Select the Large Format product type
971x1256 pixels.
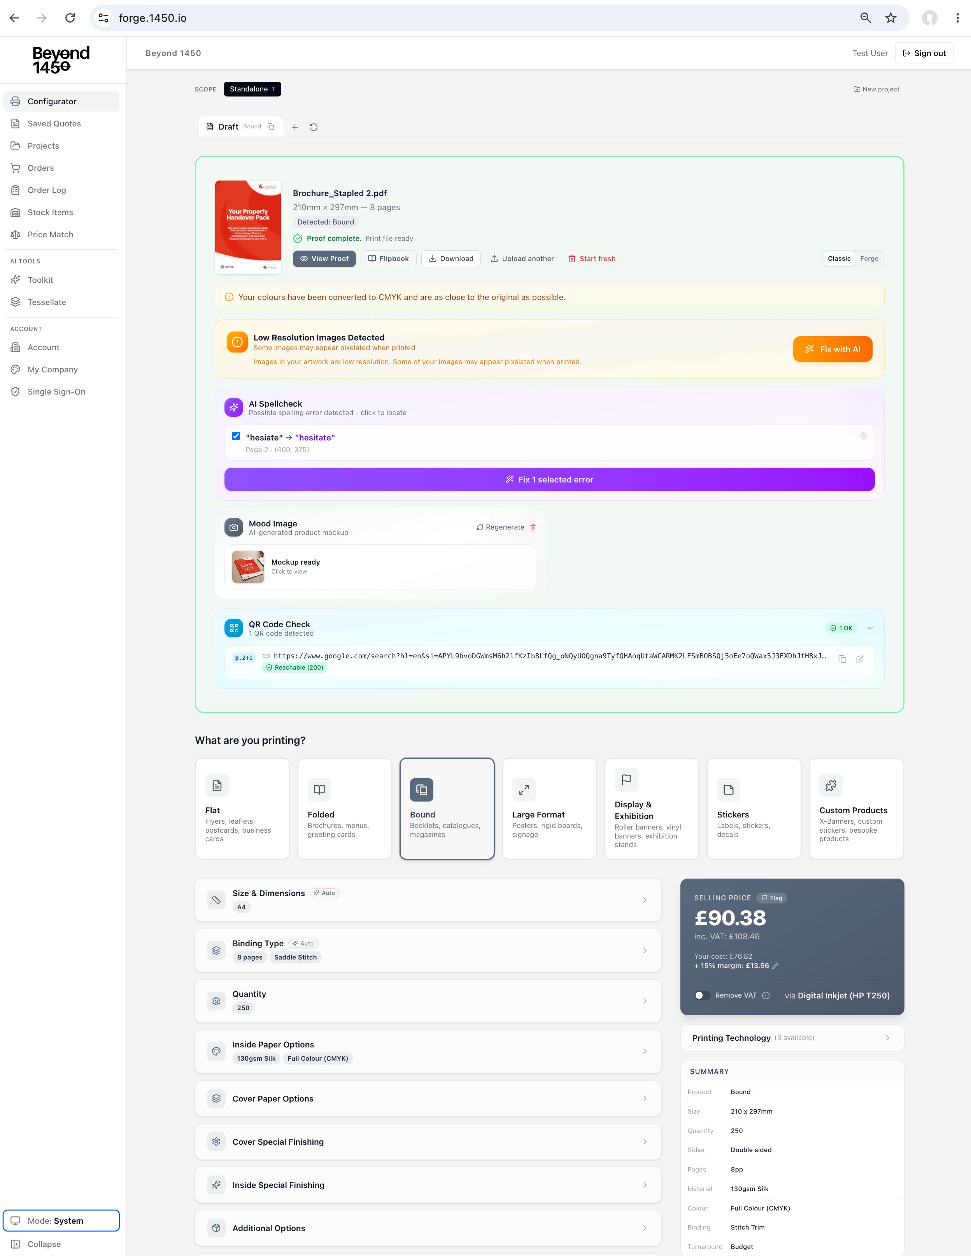tap(549, 809)
